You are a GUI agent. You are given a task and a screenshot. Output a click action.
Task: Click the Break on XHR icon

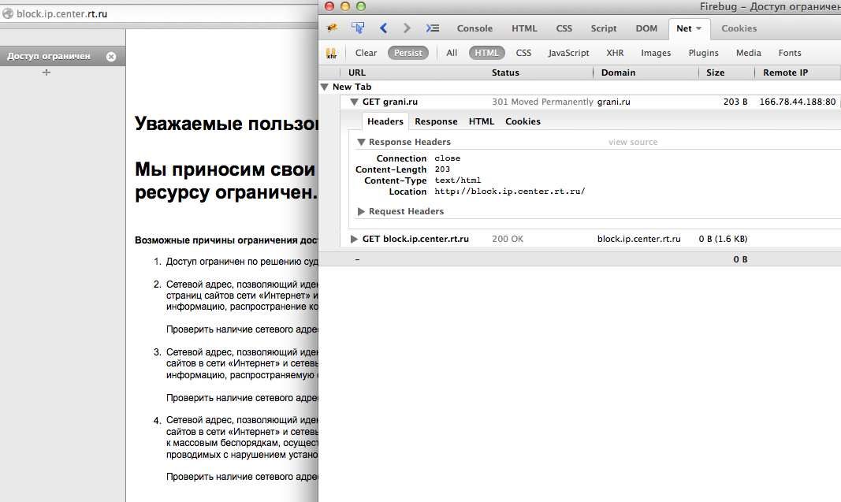click(x=331, y=53)
